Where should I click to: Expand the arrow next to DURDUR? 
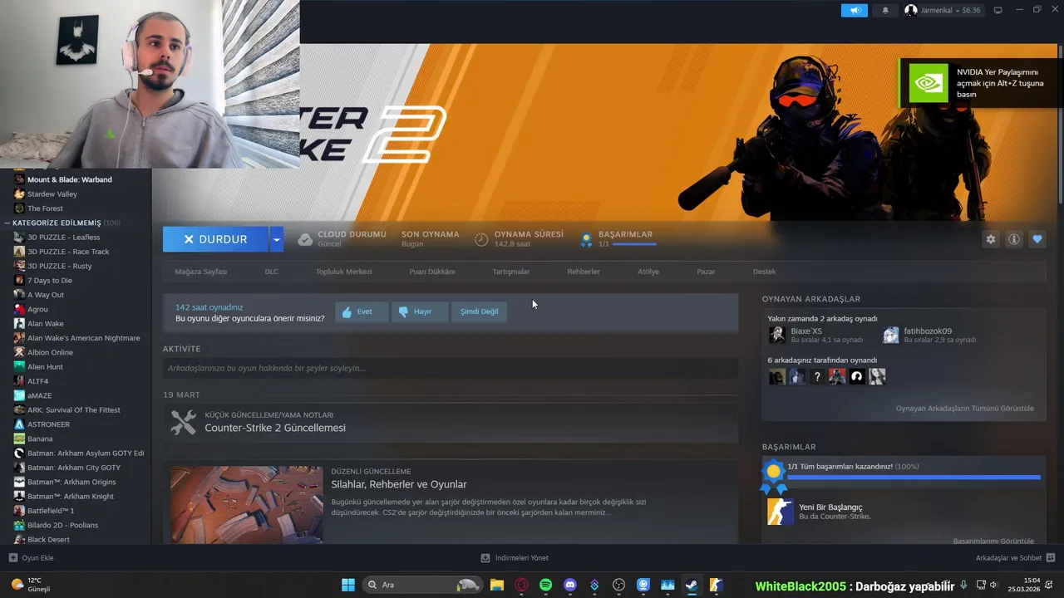tap(277, 239)
